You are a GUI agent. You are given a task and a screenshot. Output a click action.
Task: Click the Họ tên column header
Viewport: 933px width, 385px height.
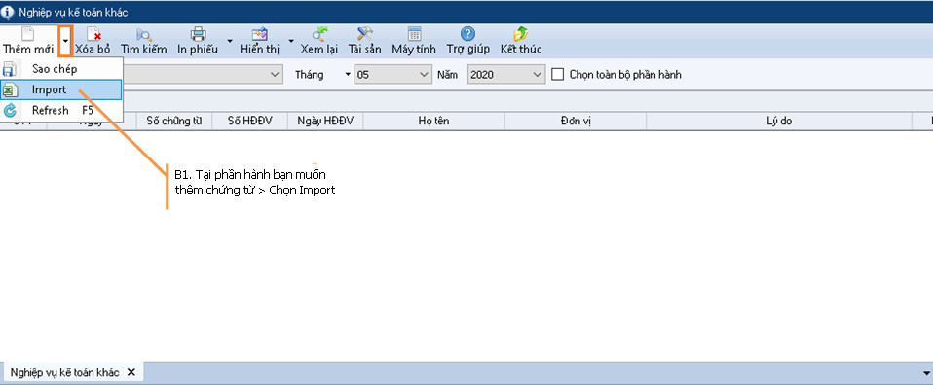pyautogui.click(x=433, y=121)
